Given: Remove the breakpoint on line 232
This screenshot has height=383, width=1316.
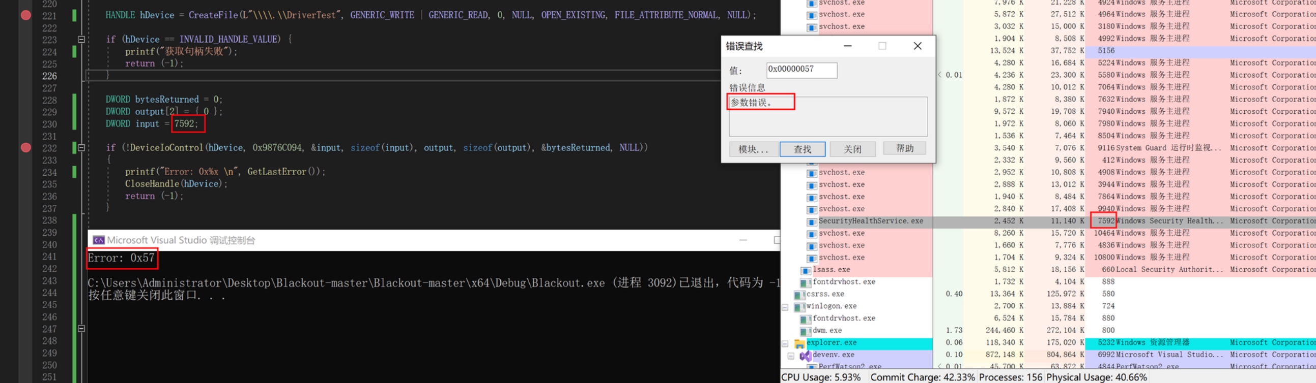Looking at the screenshot, I should point(25,148).
